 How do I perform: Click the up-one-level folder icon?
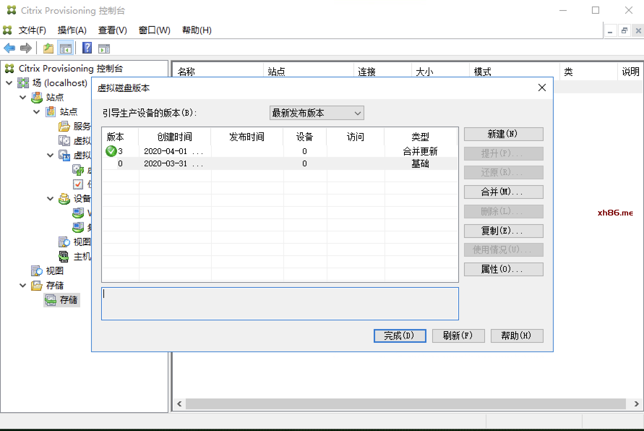(x=48, y=48)
